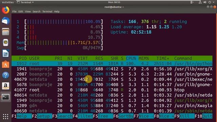Sort by the USER column header
217x122 pixels.
[34, 58]
